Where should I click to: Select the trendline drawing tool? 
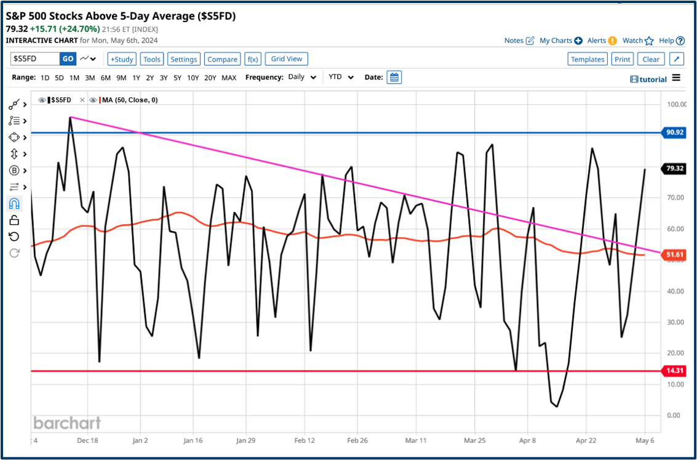(x=14, y=104)
